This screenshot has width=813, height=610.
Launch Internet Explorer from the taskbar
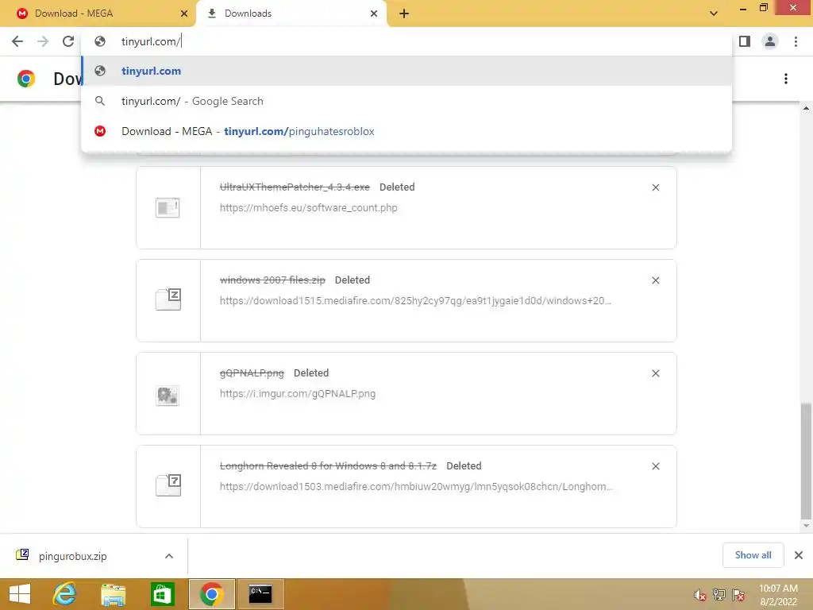point(65,594)
